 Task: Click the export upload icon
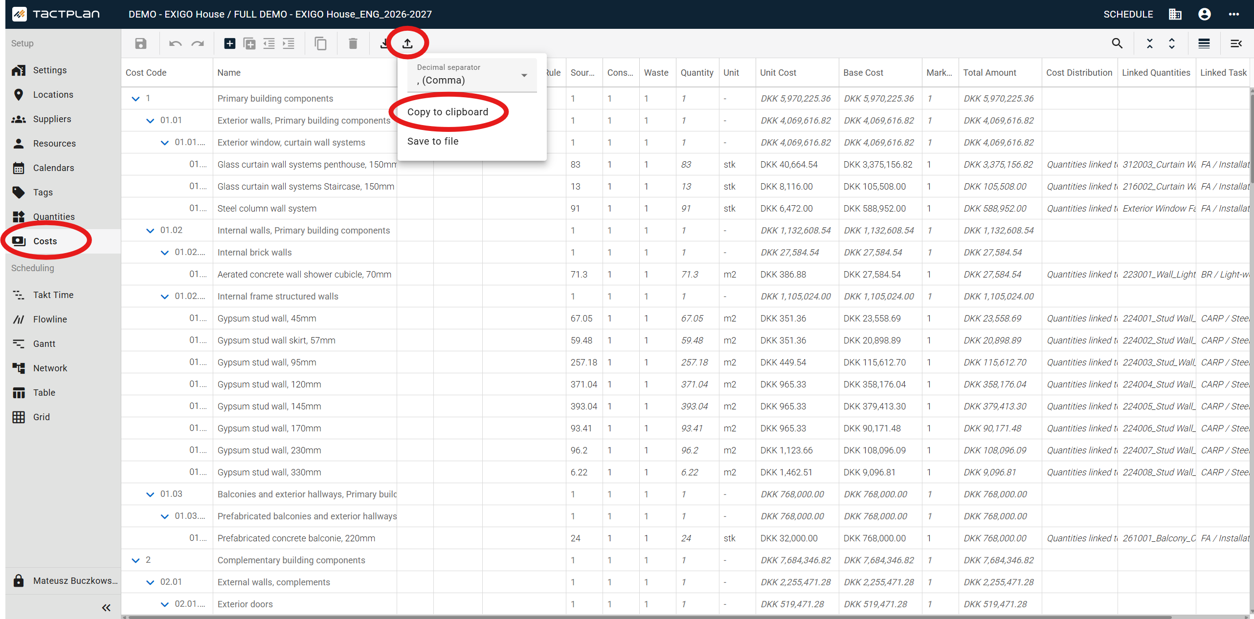pos(407,43)
